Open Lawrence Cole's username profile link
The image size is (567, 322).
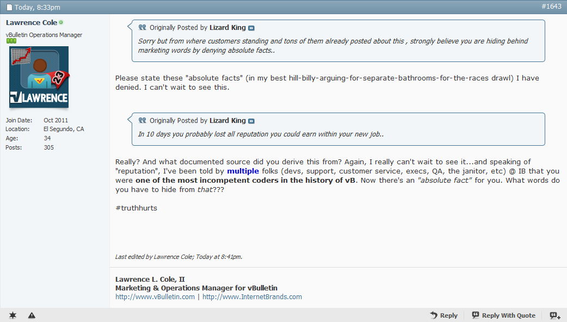(32, 22)
